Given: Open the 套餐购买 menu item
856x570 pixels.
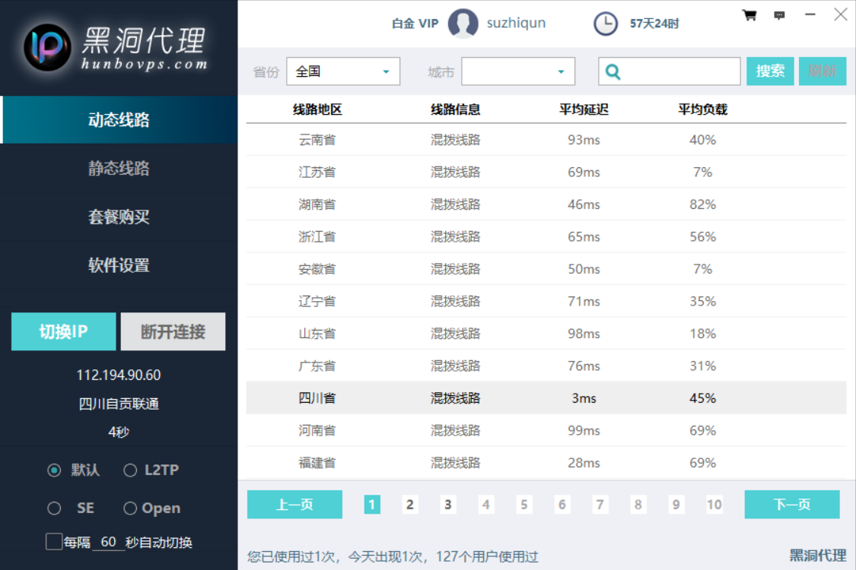Looking at the screenshot, I should coord(119,217).
